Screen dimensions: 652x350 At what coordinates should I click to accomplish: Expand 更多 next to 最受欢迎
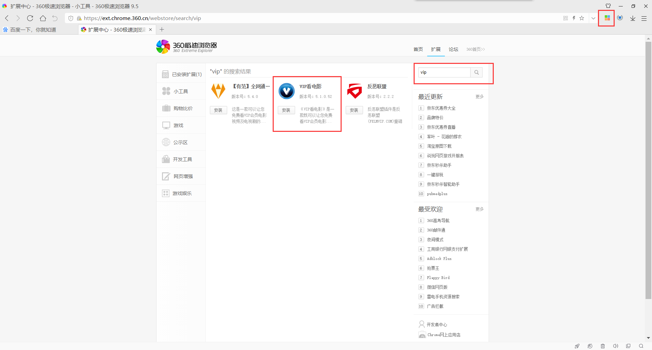click(479, 209)
